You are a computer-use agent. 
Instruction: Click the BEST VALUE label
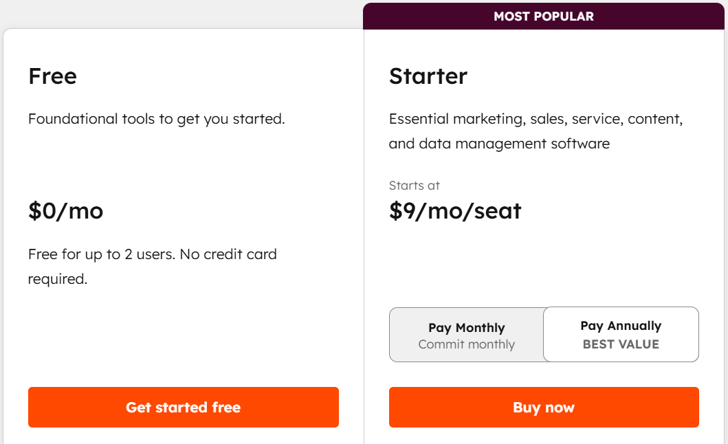[621, 344]
